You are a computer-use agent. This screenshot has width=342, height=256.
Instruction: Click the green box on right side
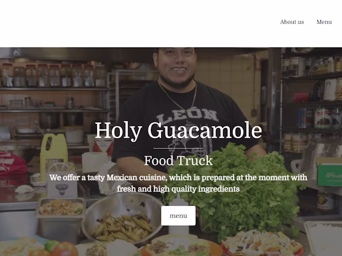coord(329,174)
